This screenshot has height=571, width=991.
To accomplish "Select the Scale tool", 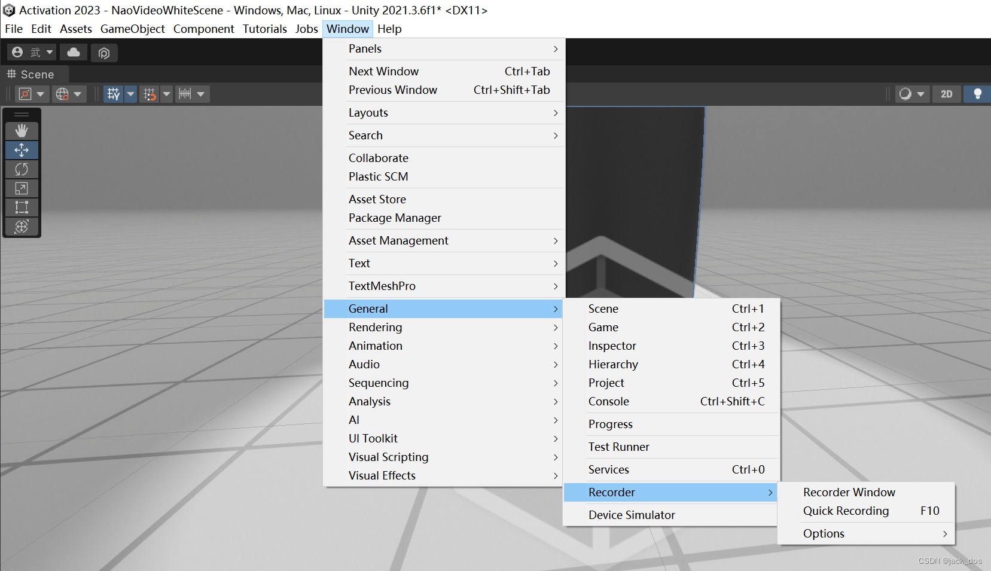I will 22,188.
